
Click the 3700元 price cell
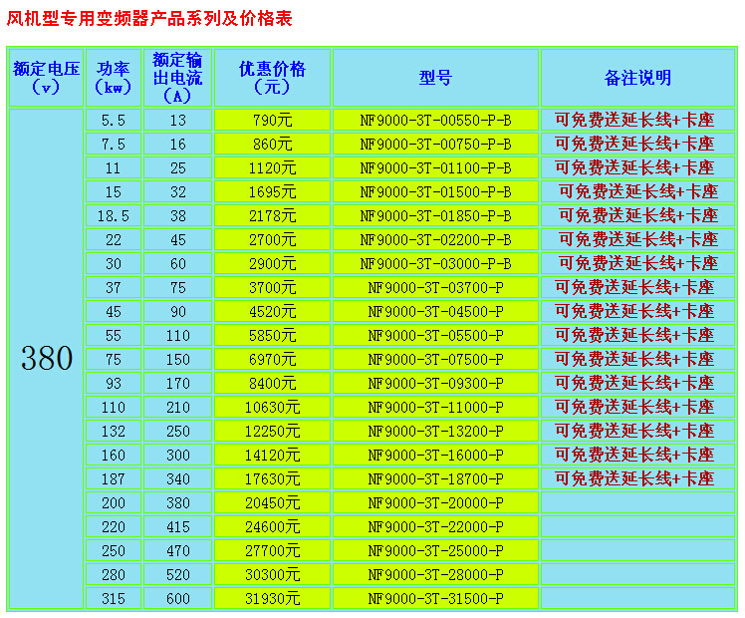272,287
